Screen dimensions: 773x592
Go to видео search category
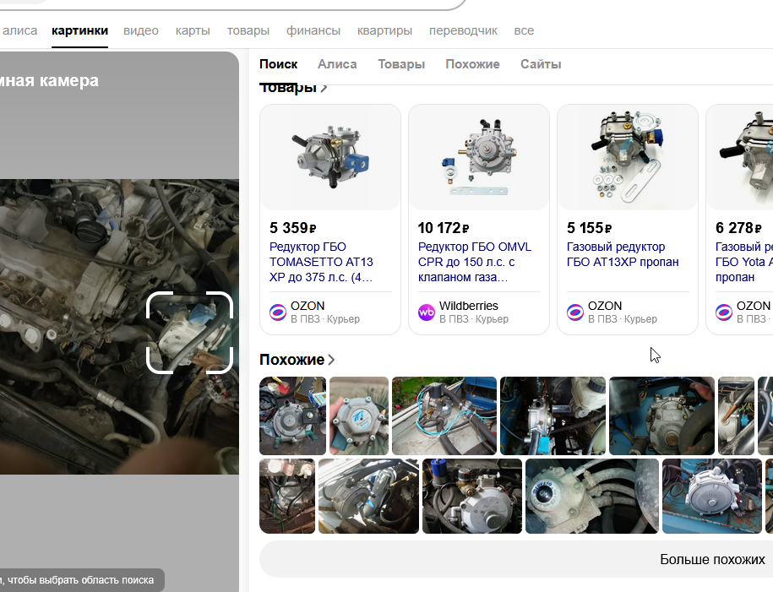click(141, 30)
